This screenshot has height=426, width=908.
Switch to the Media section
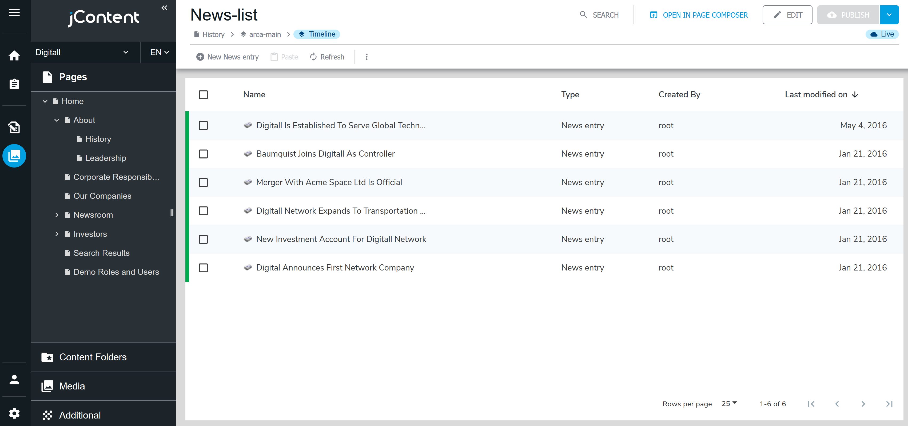point(72,386)
